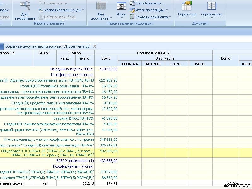The width and height of the screenshot is (252, 189).
Task: Click the Ед. изм. column header
Action: [x=44, y=53]
